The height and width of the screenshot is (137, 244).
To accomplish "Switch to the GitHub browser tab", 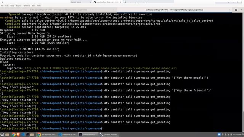I will click(x=108, y=2).
